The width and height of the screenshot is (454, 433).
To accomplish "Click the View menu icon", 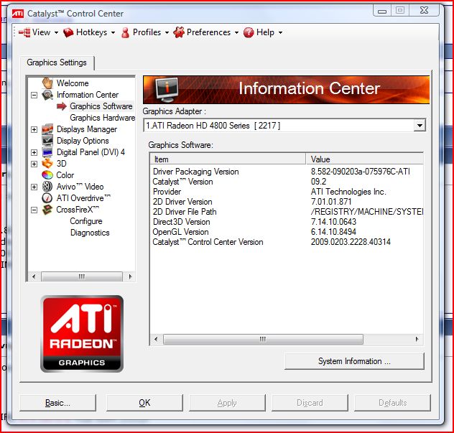I will pyautogui.click(x=24, y=32).
